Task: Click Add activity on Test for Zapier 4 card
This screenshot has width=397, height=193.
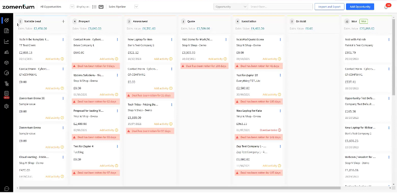Action: pyautogui.click(x=109, y=166)
